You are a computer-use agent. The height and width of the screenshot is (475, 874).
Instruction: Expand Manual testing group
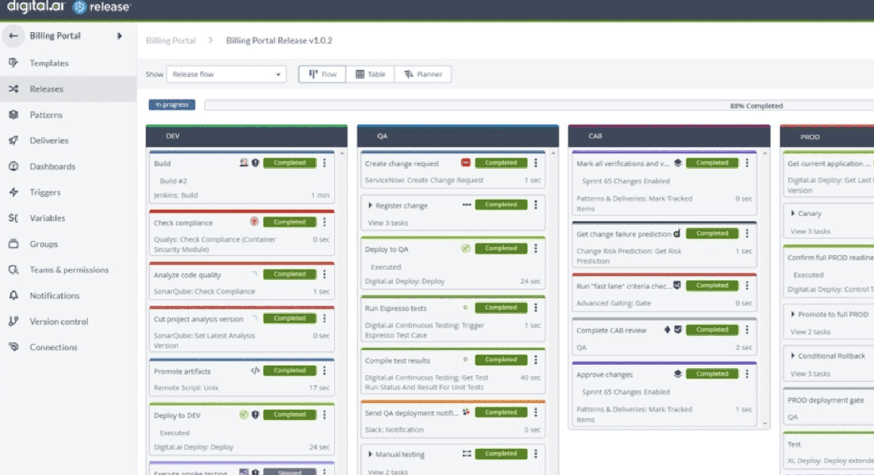coord(370,455)
